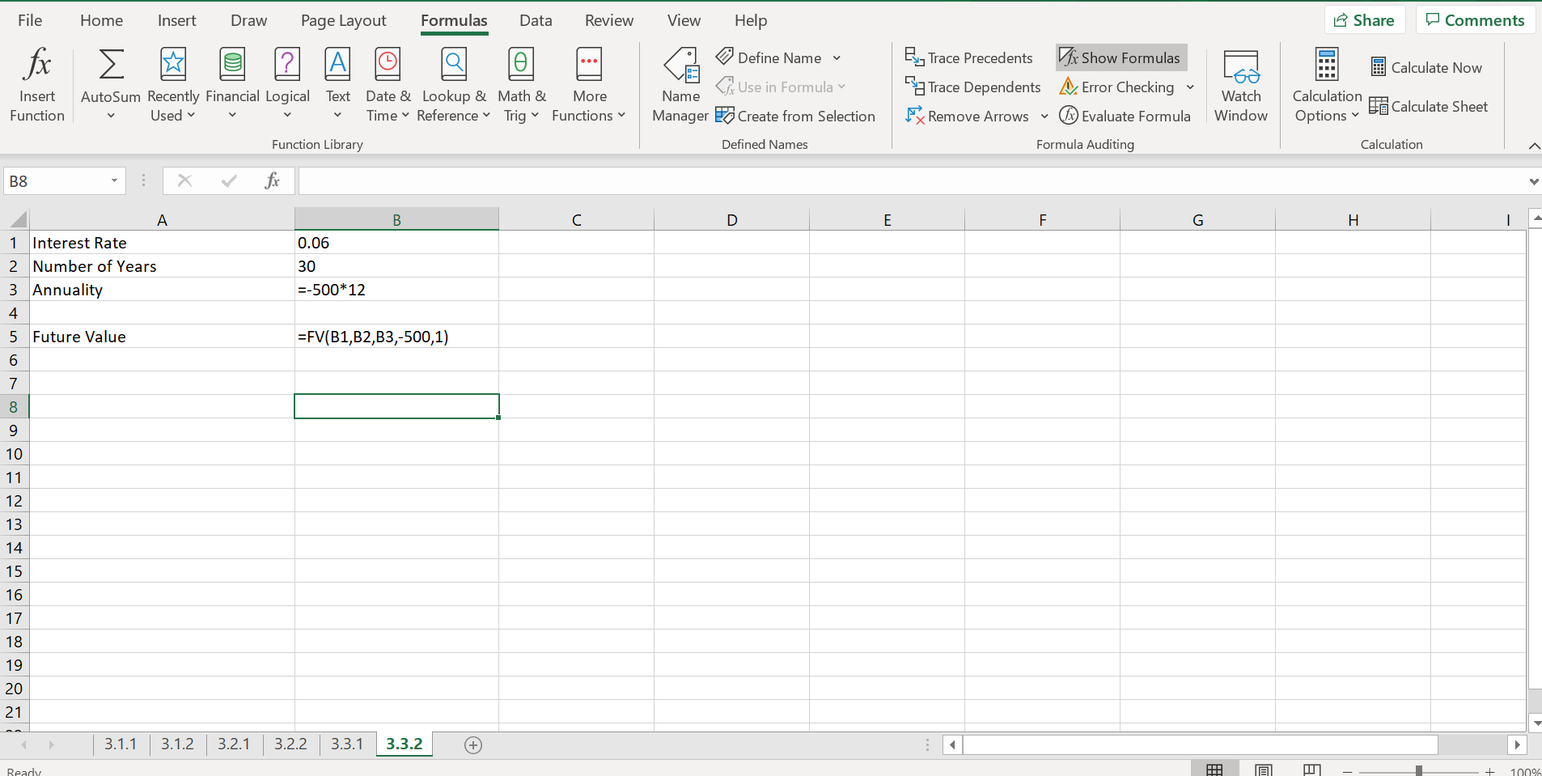Click the Insert Function fx icon in ribbon

(37, 64)
